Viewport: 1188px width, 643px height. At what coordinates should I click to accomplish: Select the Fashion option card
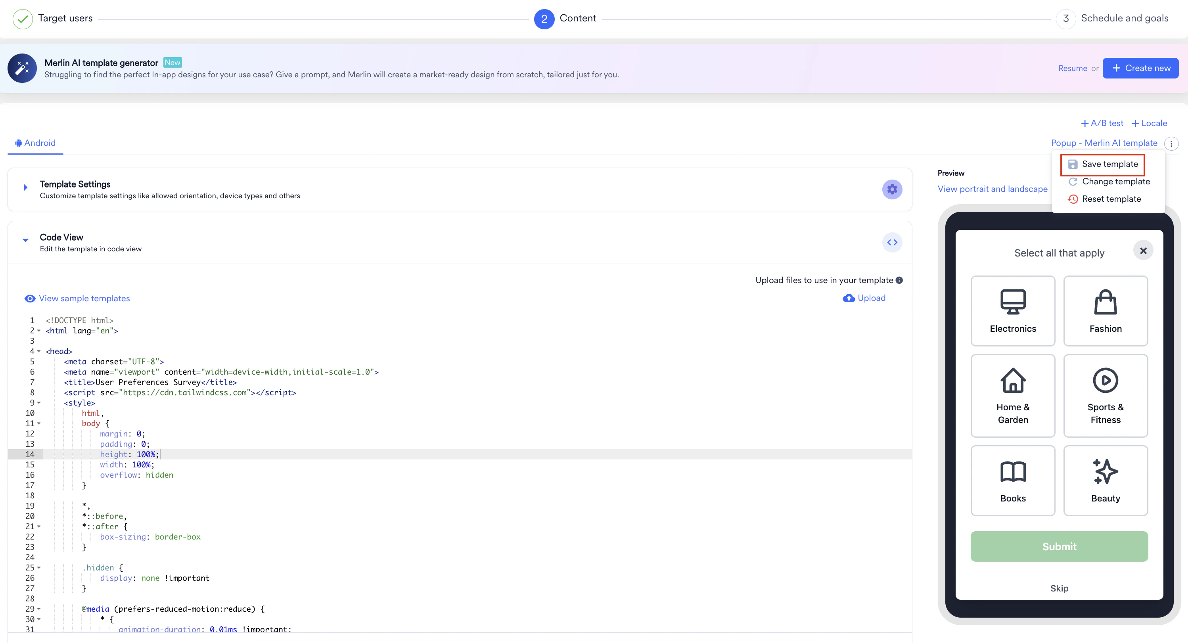tap(1106, 311)
